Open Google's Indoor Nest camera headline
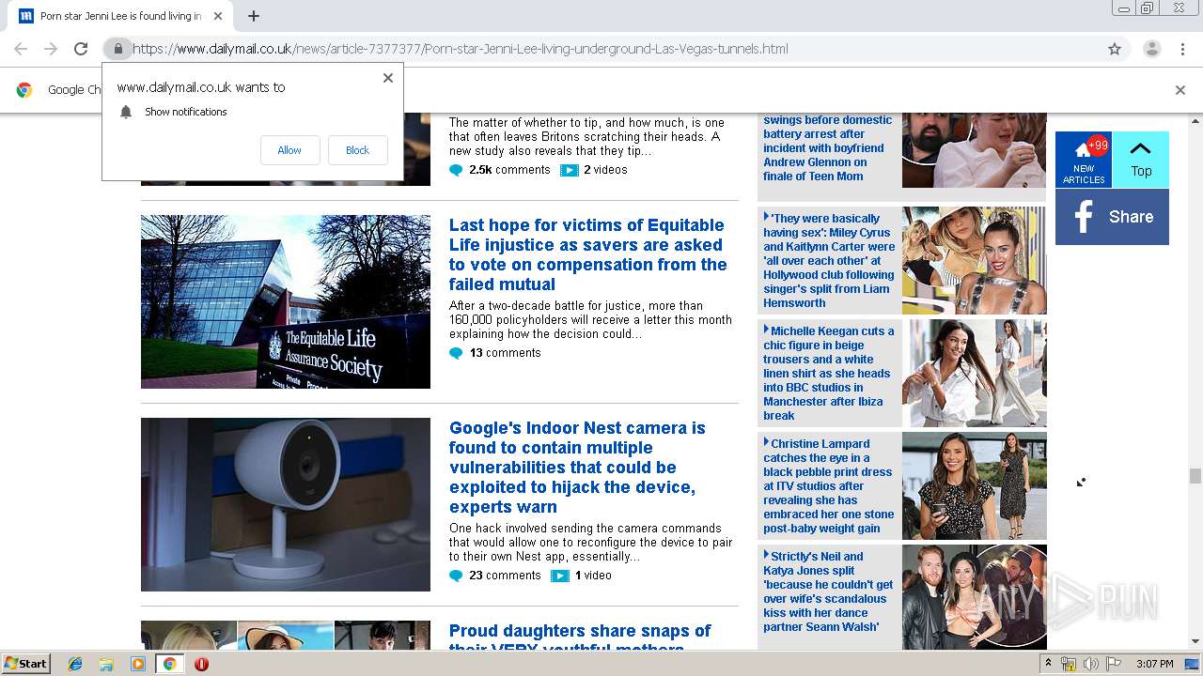Screen dimensions: 1203x676 click(577, 467)
